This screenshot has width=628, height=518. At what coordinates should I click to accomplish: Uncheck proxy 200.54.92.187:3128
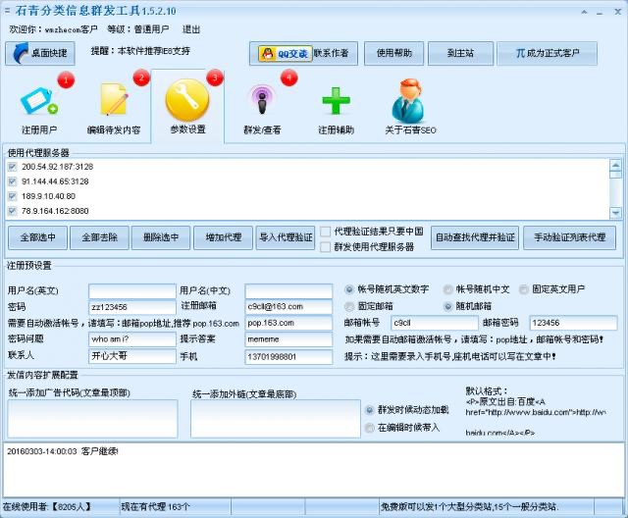pyautogui.click(x=13, y=167)
